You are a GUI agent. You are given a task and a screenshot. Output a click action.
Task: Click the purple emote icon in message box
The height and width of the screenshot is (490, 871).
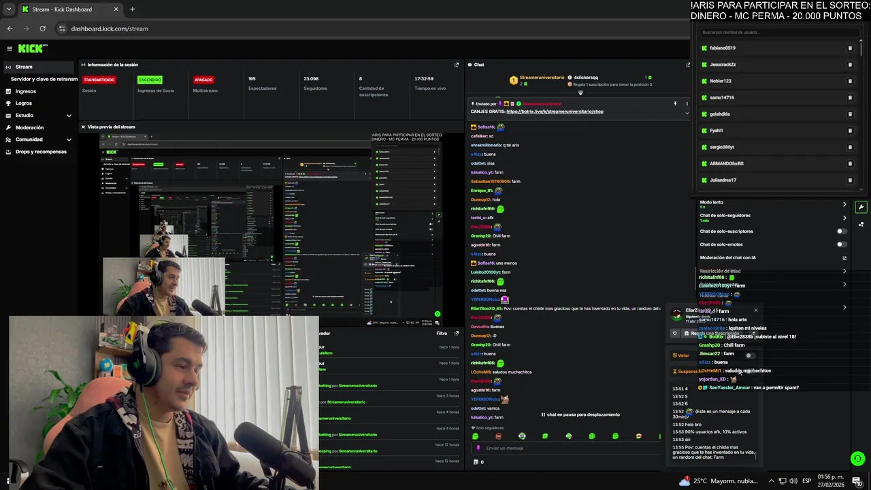pos(478,448)
